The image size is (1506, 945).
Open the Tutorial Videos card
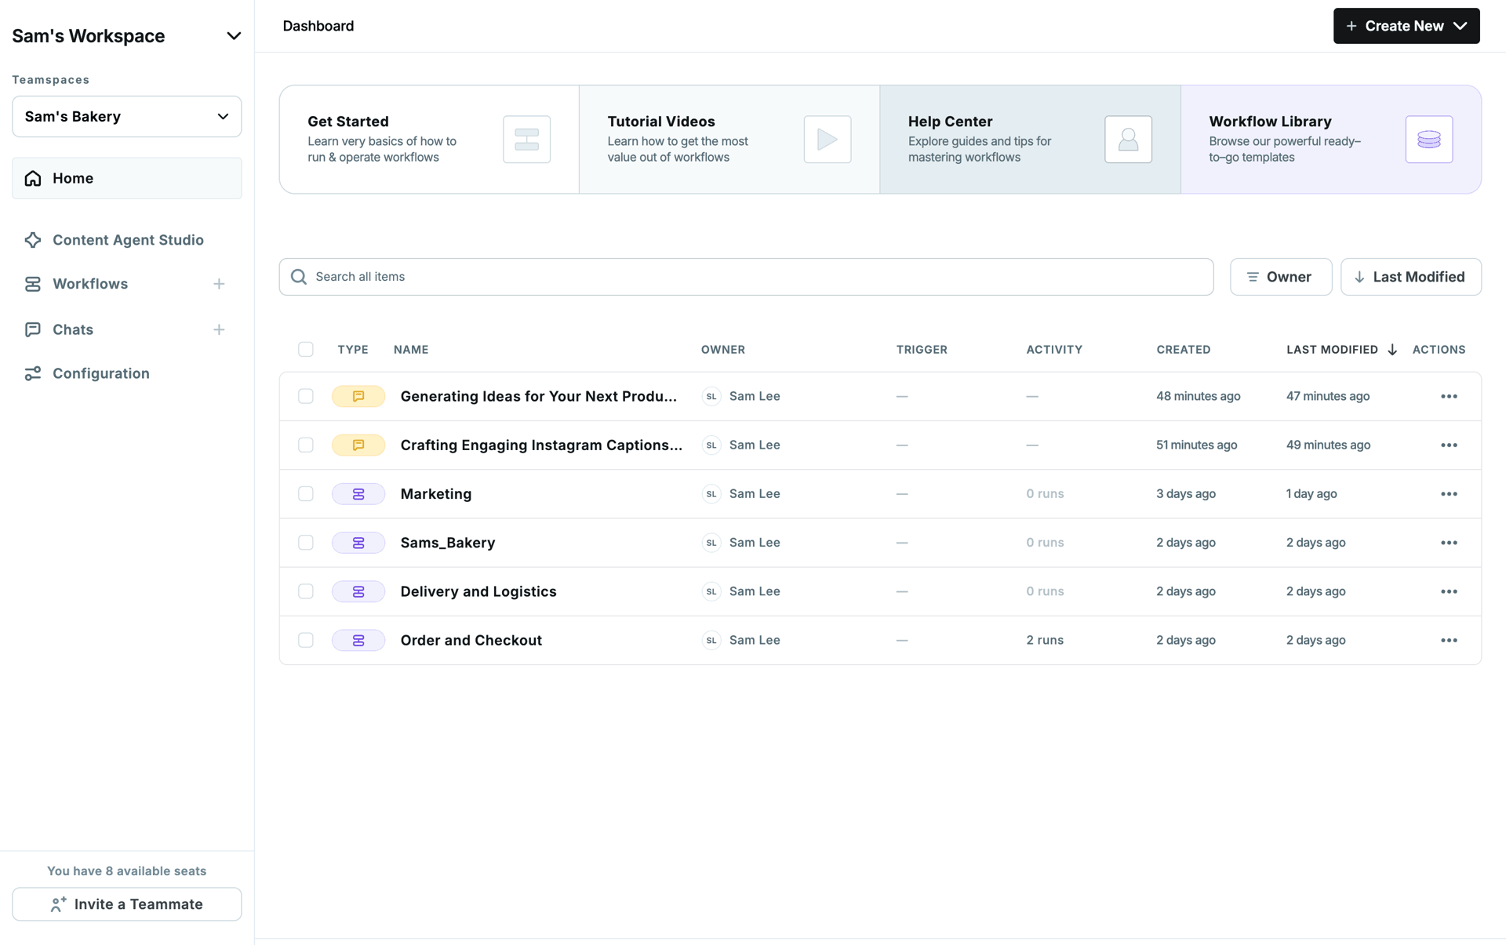(729, 140)
